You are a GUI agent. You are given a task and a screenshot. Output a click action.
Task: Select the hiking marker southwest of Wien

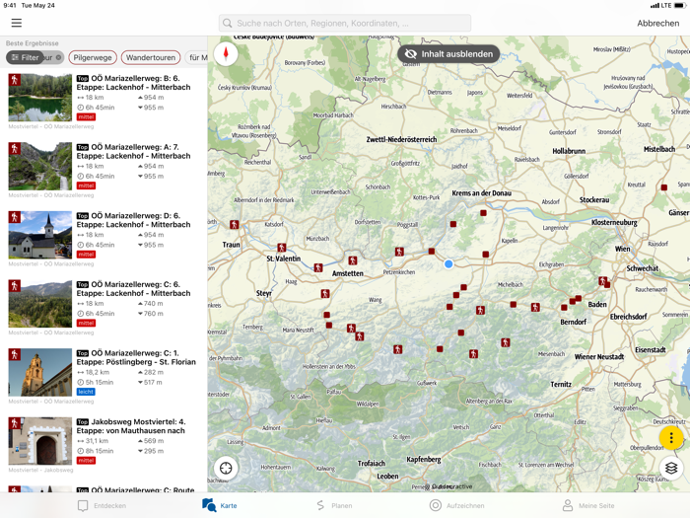coord(603,280)
